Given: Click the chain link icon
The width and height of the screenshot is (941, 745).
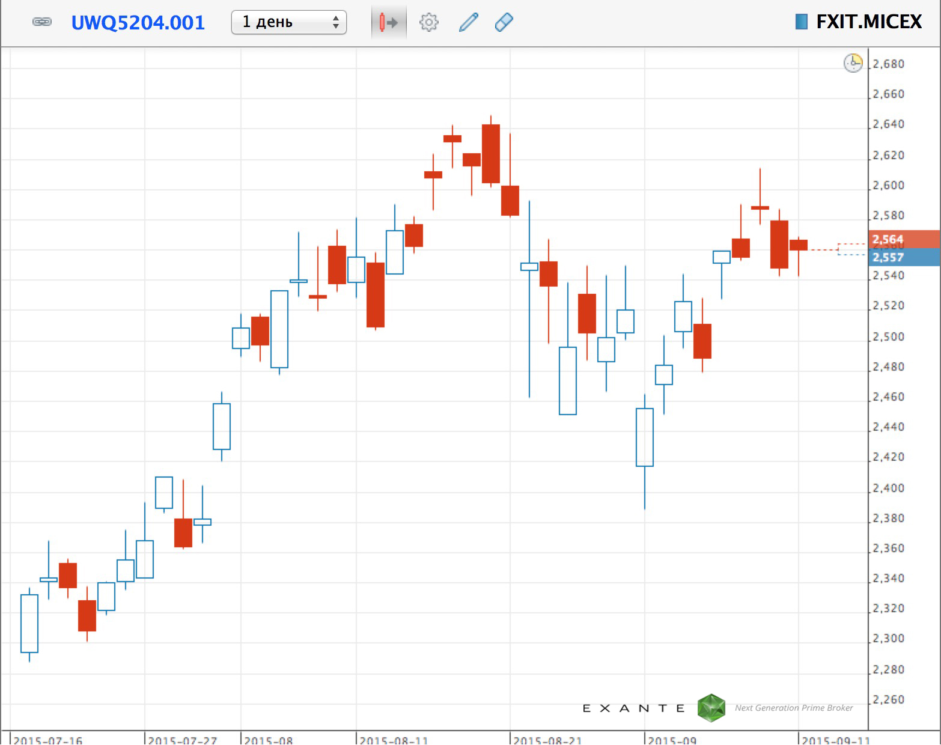Looking at the screenshot, I should [41, 22].
